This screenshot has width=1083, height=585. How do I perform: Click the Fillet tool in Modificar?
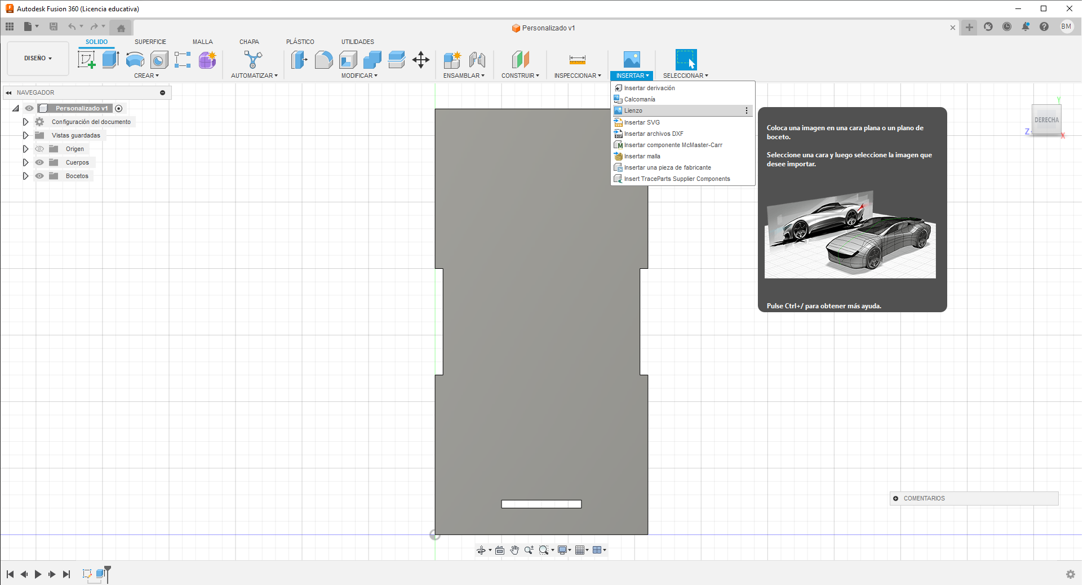point(323,60)
